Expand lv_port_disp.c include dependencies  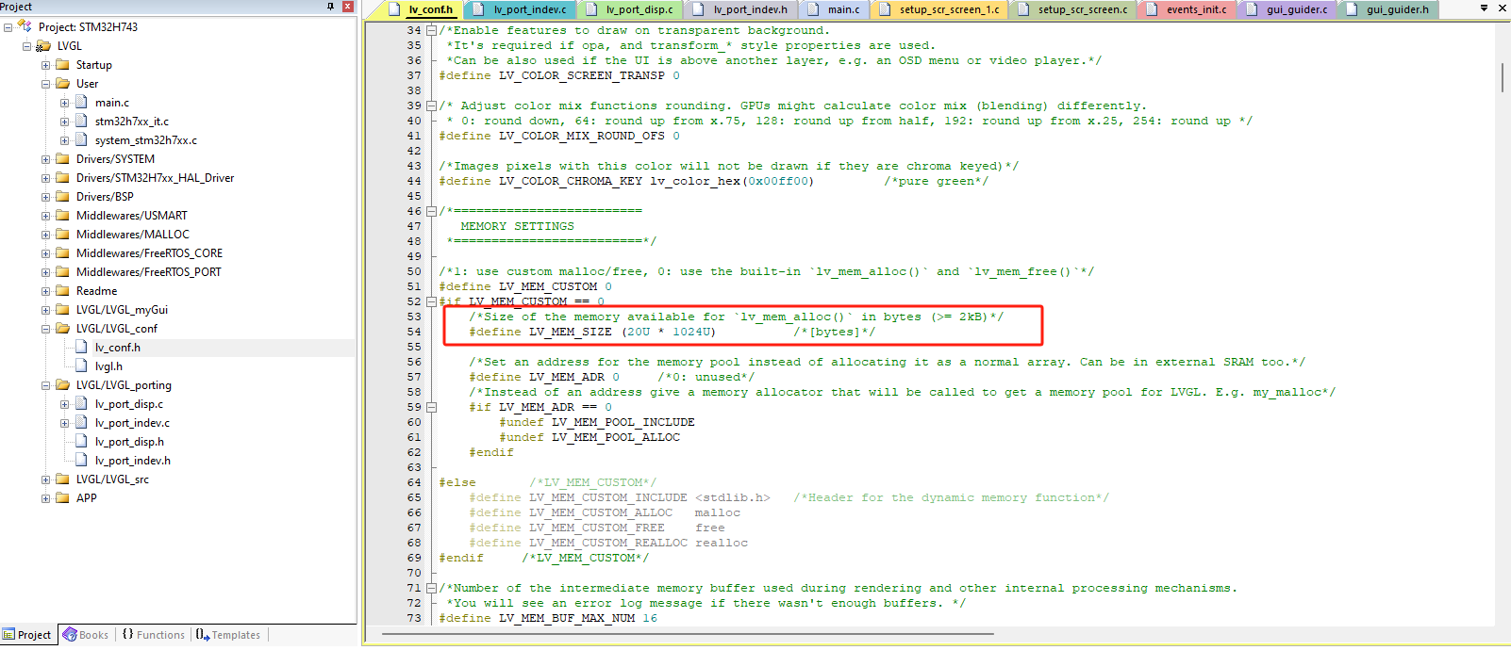[64, 404]
